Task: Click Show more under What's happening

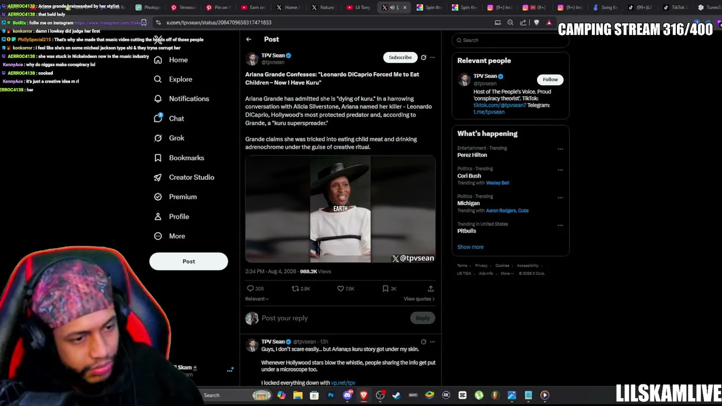Action: pyautogui.click(x=470, y=247)
